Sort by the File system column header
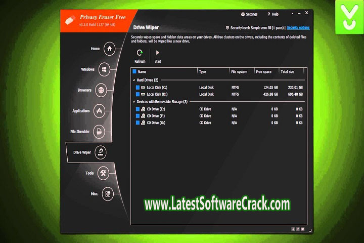This screenshot has height=243, width=364. [x=239, y=71]
